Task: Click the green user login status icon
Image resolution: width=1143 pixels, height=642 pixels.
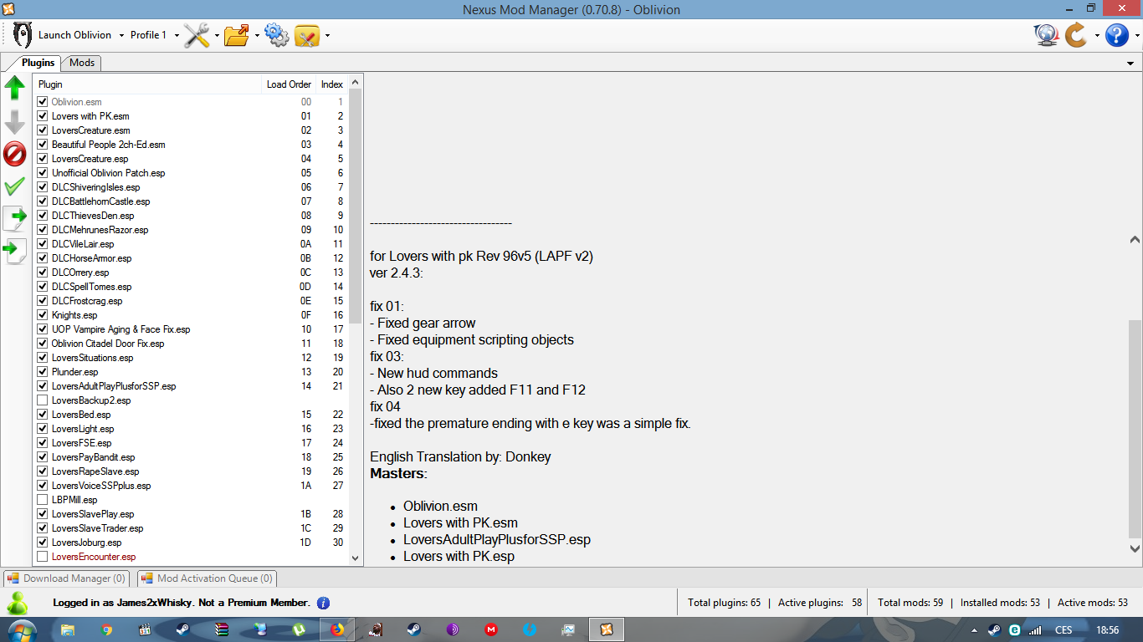Action: click(x=18, y=603)
